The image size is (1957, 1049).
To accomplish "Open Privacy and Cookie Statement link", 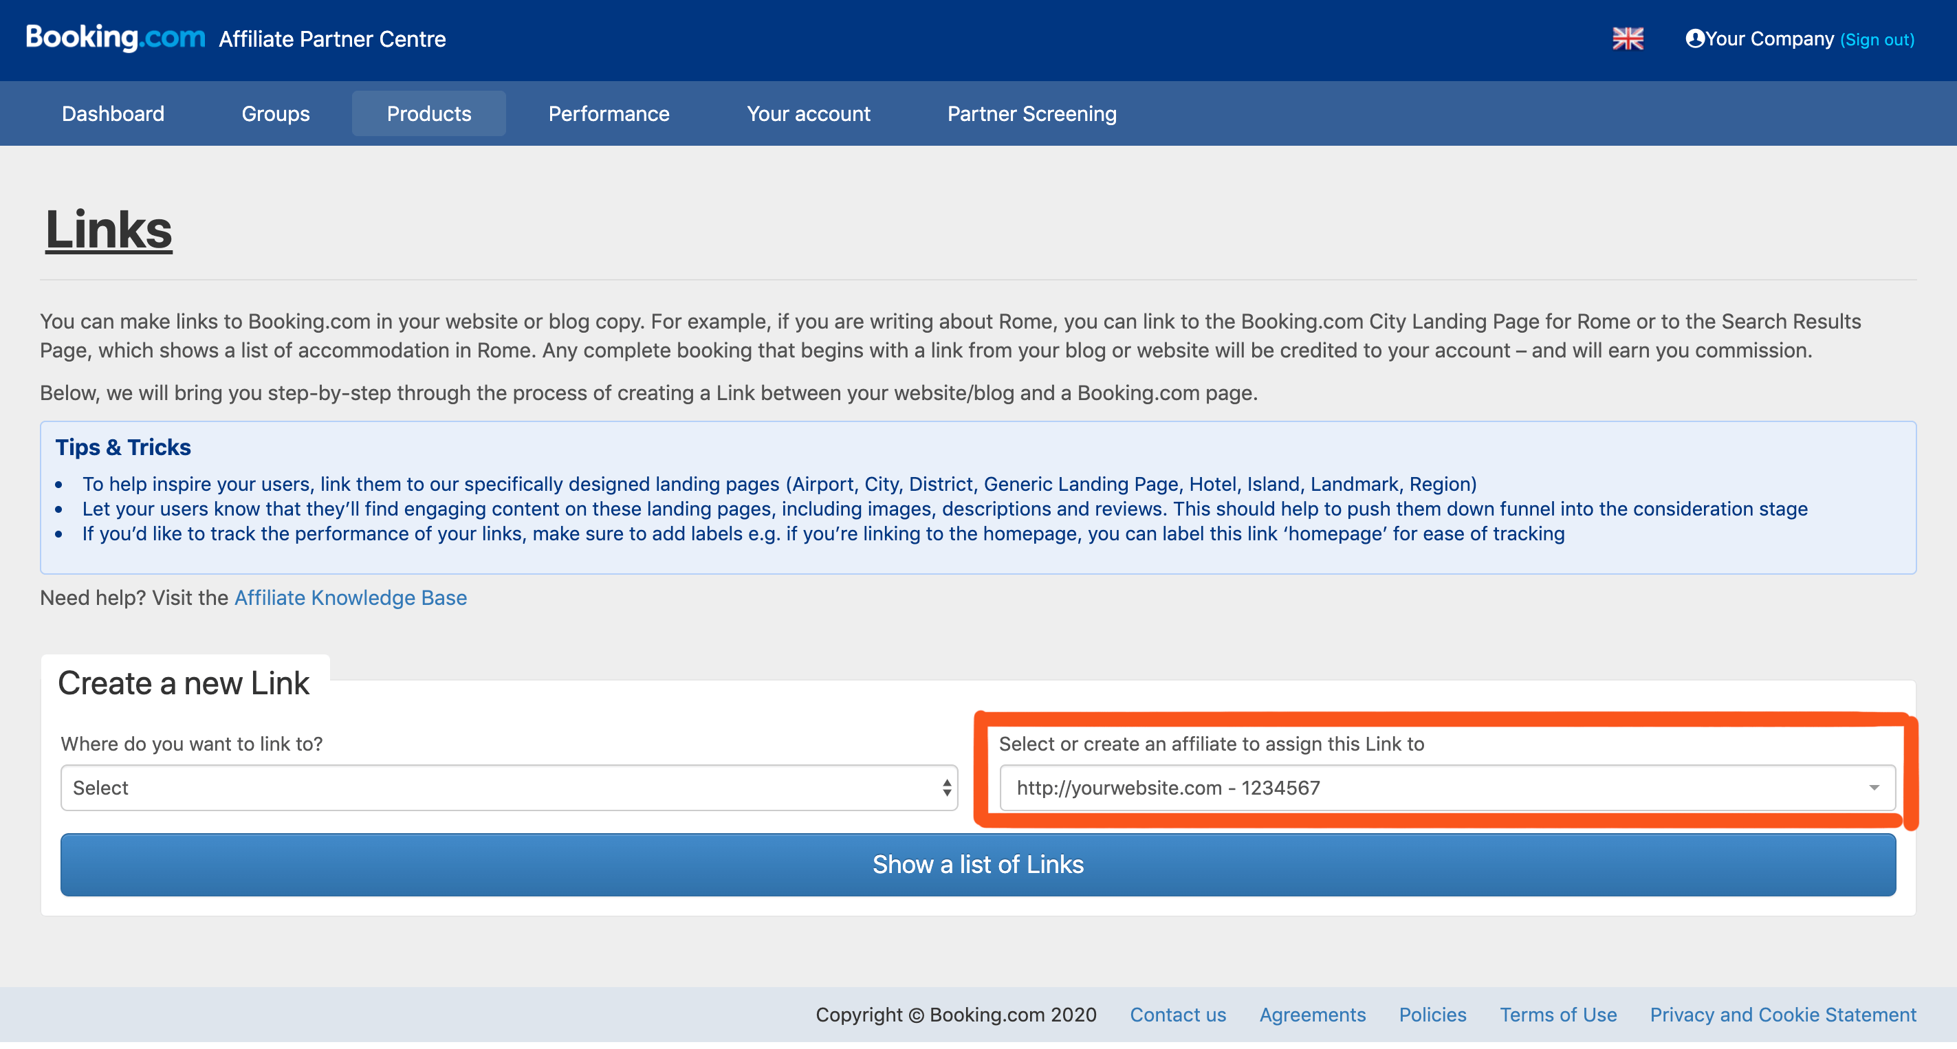I will (1782, 1015).
